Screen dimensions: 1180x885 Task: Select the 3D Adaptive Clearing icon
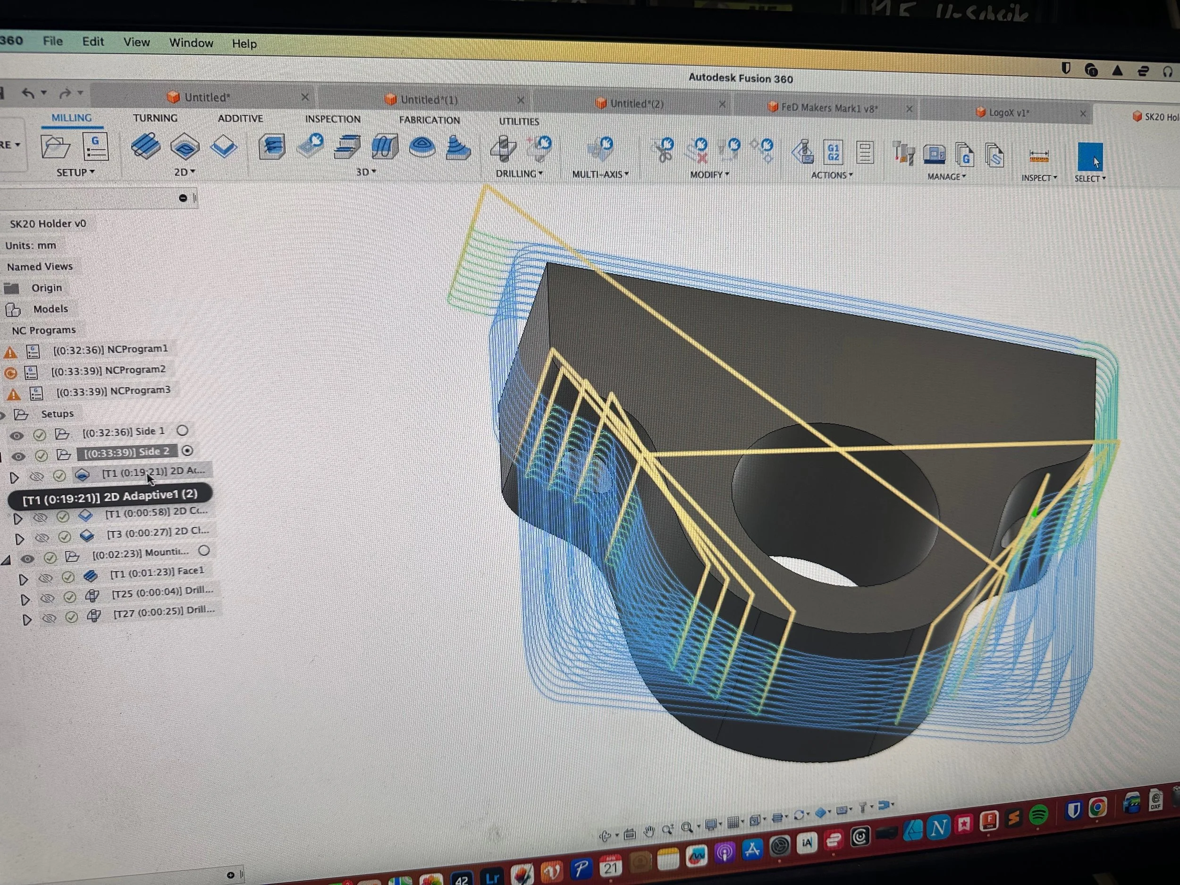click(272, 147)
